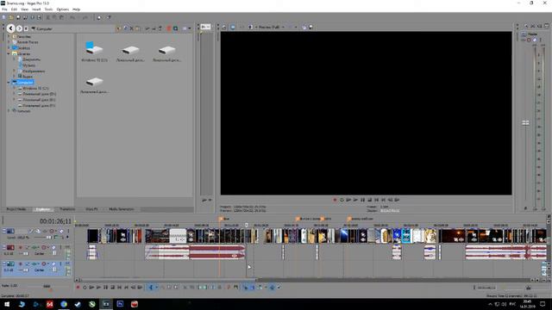The height and width of the screenshot is (310, 552).
Task: Click the Windows 10 (C:) drive thumbnail
Action: [94, 52]
